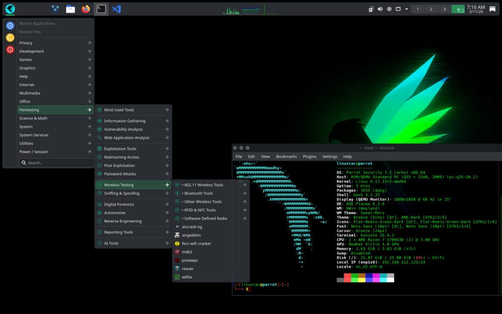The width and height of the screenshot is (502, 314).
Task: Select the Digital Forensics category
Action: point(118,205)
